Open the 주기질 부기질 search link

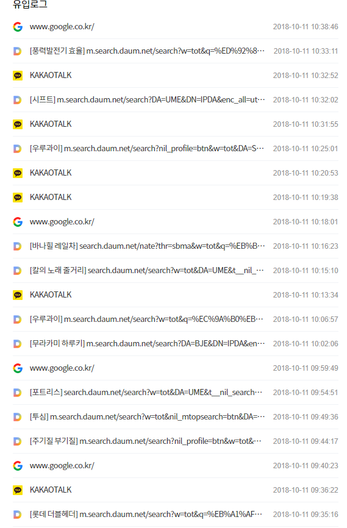click(146, 441)
